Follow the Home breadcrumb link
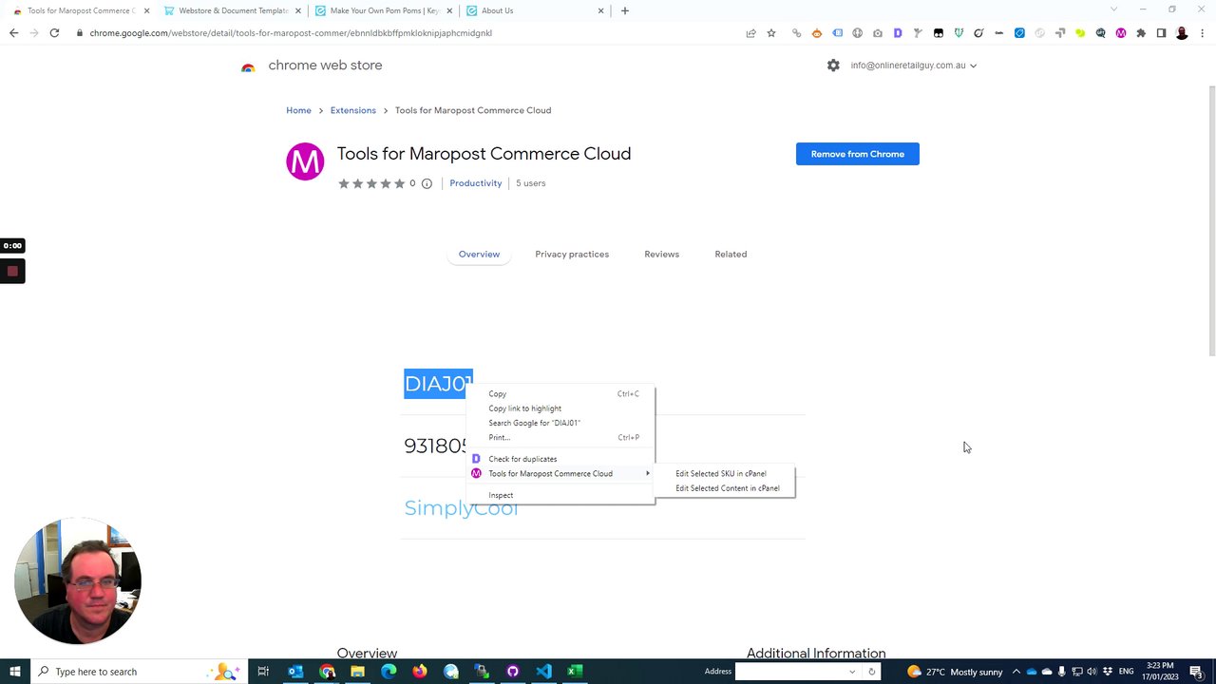 coord(298,110)
